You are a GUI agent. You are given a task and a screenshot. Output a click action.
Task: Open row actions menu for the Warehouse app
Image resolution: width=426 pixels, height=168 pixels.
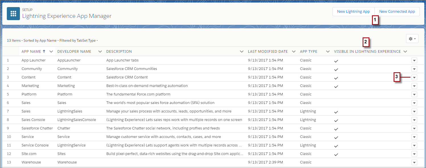coord(414,162)
